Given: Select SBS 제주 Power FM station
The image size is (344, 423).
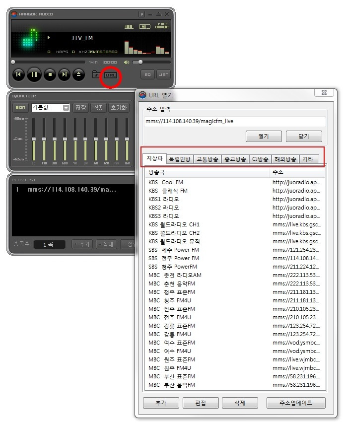Looking at the screenshot, I should click(235, 250).
